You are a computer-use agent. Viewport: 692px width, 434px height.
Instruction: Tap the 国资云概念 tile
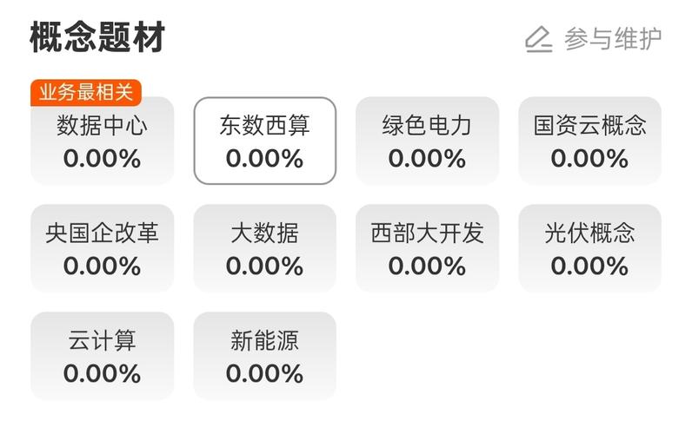click(x=589, y=141)
